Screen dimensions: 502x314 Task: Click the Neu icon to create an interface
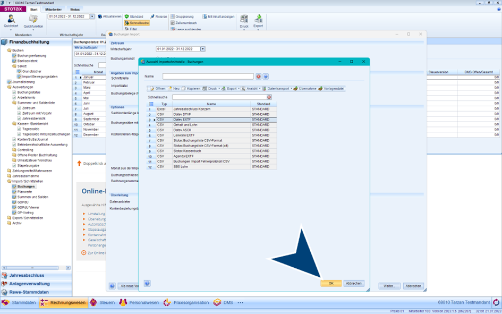point(171,89)
